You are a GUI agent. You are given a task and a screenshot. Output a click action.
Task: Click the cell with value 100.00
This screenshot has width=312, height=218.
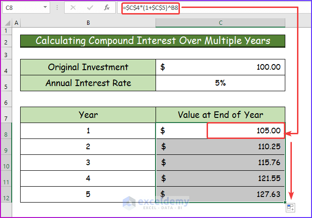coord(221,67)
